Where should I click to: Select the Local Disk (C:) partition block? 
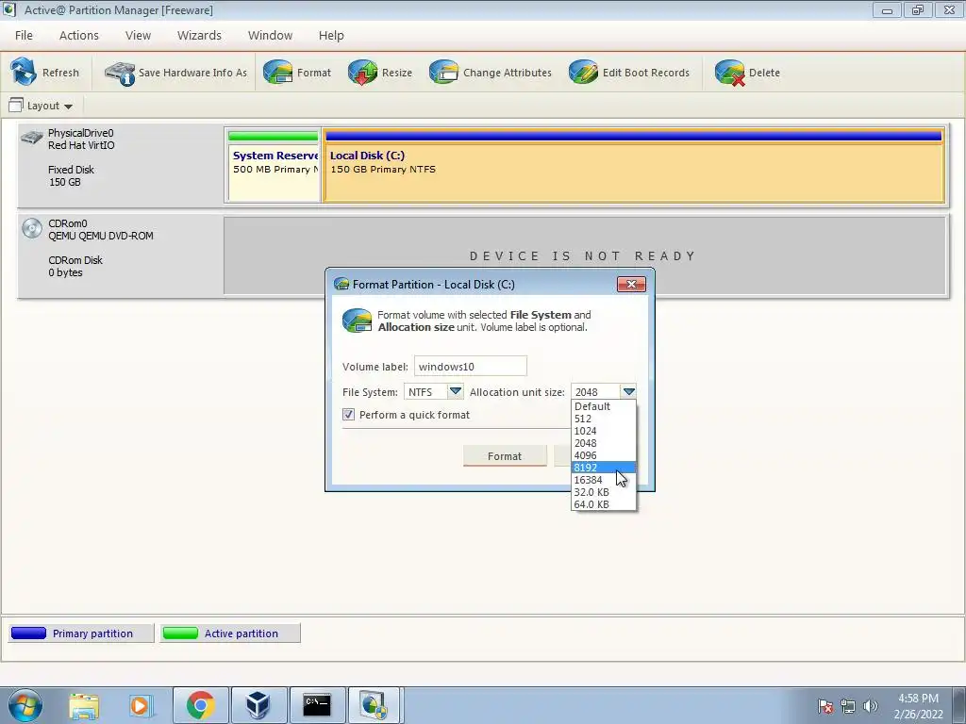point(634,165)
